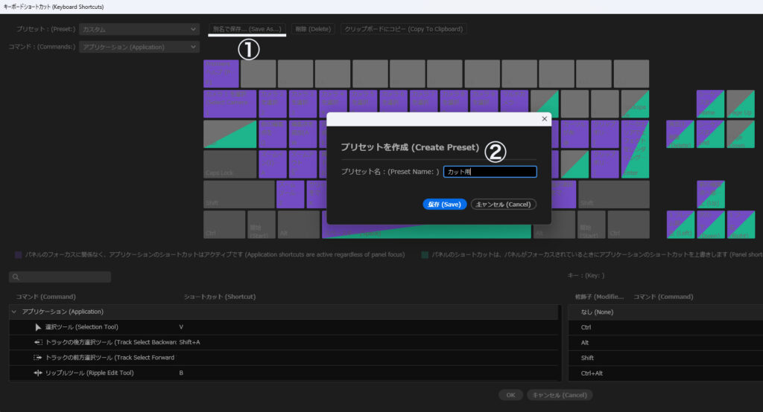Click the Delete preset button
Image resolution: width=763 pixels, height=412 pixels.
[313, 29]
